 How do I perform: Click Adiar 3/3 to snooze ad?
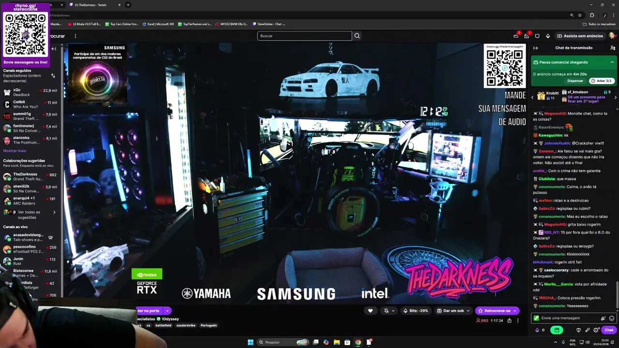click(x=602, y=81)
